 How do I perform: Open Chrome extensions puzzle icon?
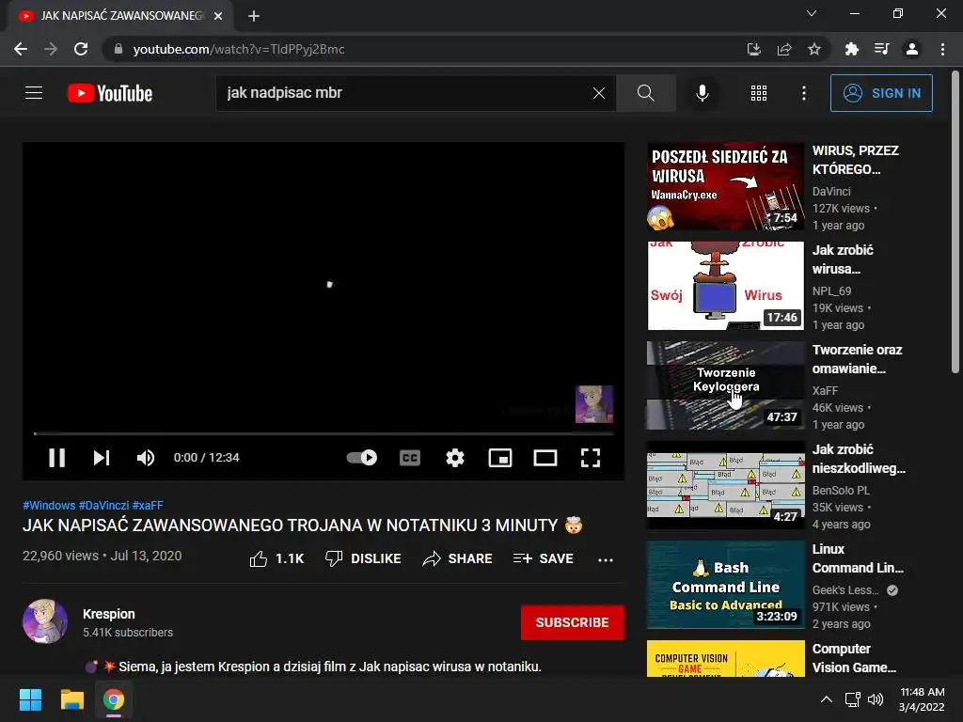coord(851,49)
